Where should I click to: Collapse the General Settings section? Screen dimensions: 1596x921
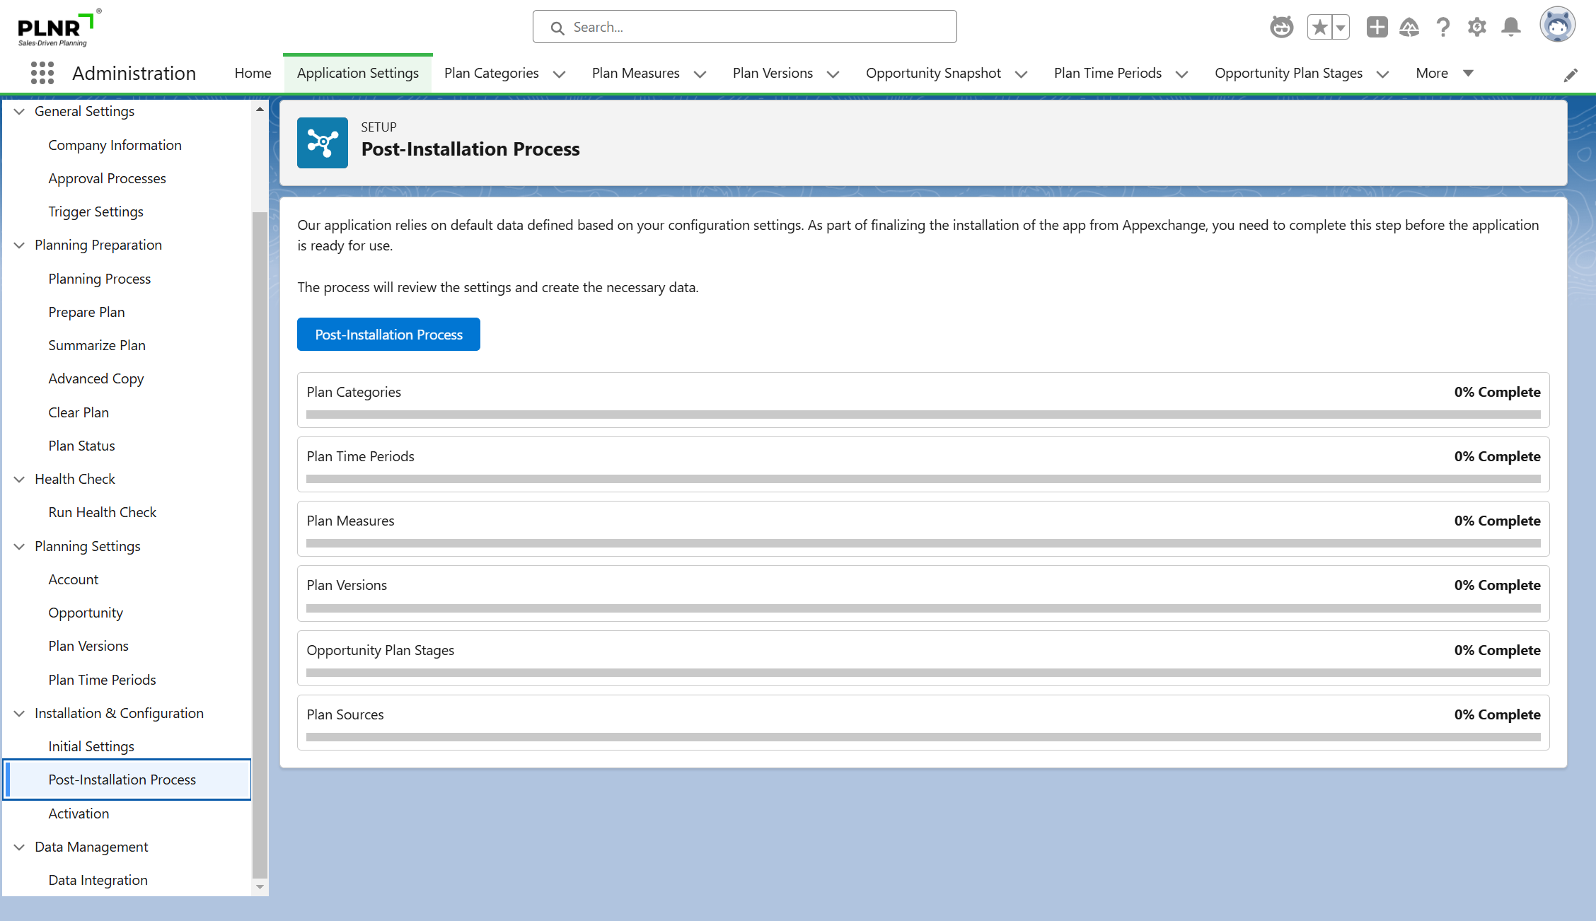(x=19, y=111)
